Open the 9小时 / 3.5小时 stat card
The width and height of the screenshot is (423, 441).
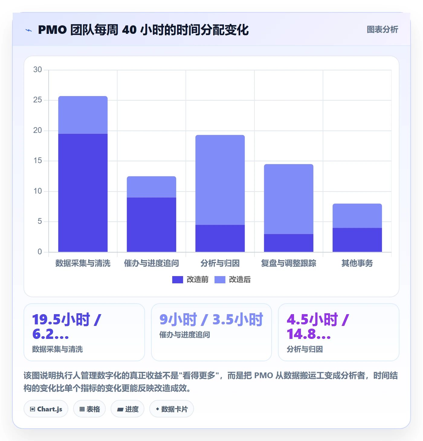tap(211, 332)
